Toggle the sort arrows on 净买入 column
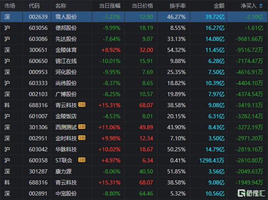Viewport: 268px width, 200px height. pyautogui.click(x=261, y=6)
